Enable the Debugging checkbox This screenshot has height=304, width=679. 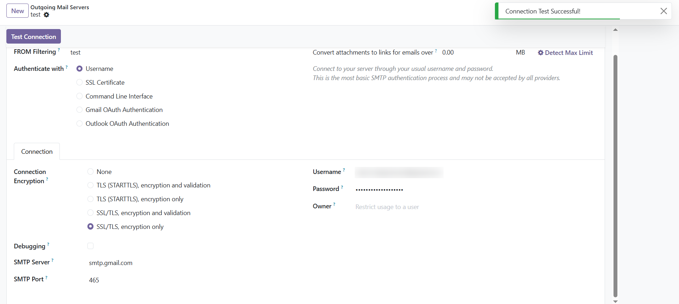point(90,246)
